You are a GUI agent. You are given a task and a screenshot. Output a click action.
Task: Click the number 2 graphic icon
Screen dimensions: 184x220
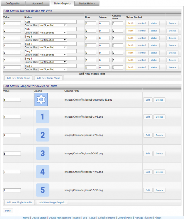click(43, 135)
